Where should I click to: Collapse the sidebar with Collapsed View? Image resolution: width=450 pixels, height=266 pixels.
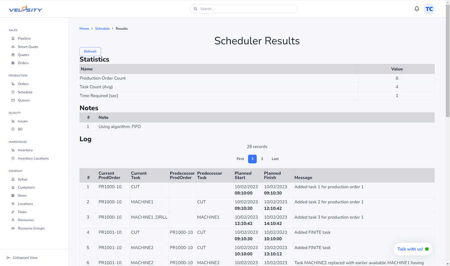pos(22,258)
